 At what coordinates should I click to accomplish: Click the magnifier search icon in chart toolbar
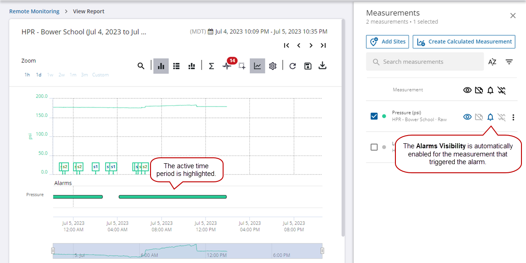click(x=141, y=66)
